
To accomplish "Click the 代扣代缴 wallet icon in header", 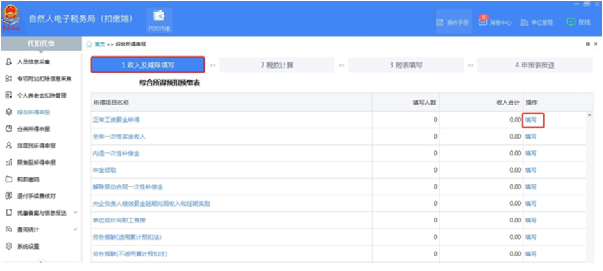I will tap(159, 20).
